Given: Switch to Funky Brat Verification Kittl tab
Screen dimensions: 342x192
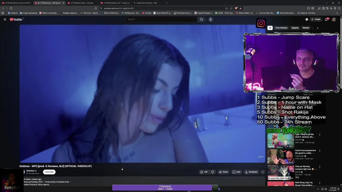Looking at the screenshot, I should tap(148, 3).
